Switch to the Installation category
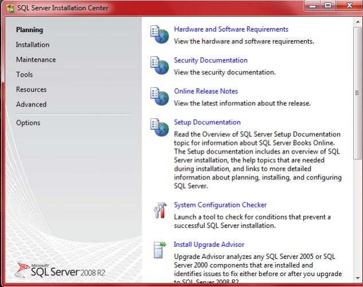This screenshot has width=363, height=287. tap(33, 45)
